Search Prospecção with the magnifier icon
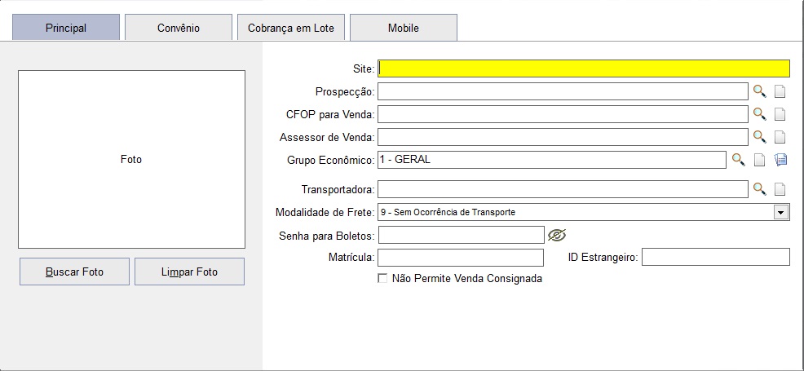Screen dimensions: 804x371 pyautogui.click(x=759, y=91)
